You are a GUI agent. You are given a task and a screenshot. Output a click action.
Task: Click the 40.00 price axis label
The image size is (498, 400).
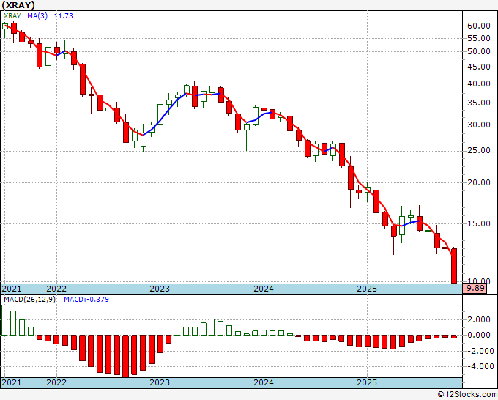479,84
